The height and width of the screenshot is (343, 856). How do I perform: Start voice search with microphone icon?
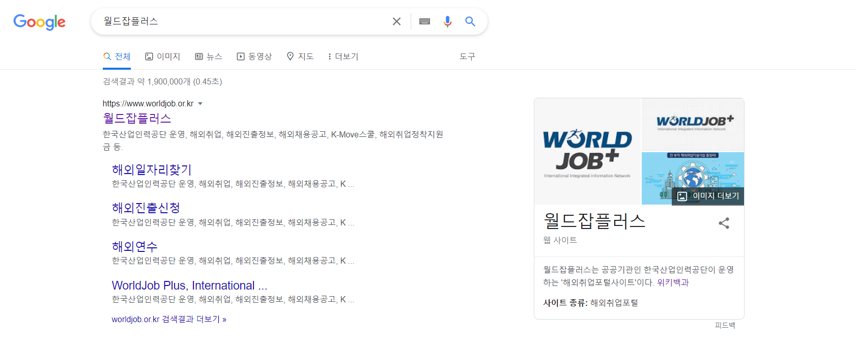[x=447, y=21]
